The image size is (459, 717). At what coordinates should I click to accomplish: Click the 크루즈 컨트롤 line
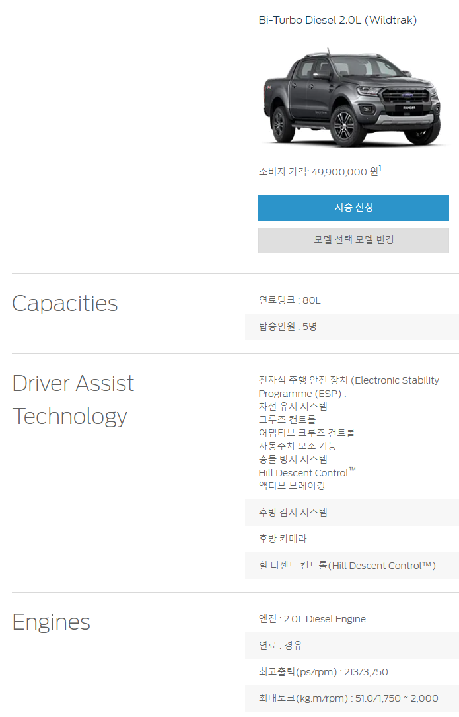pos(287,419)
